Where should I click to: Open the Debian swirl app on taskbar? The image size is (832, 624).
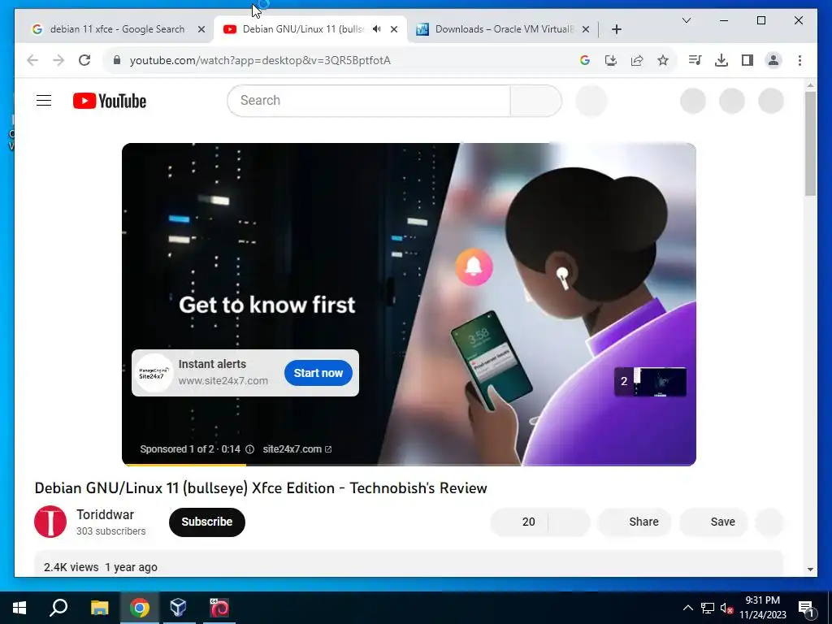pyautogui.click(x=219, y=608)
